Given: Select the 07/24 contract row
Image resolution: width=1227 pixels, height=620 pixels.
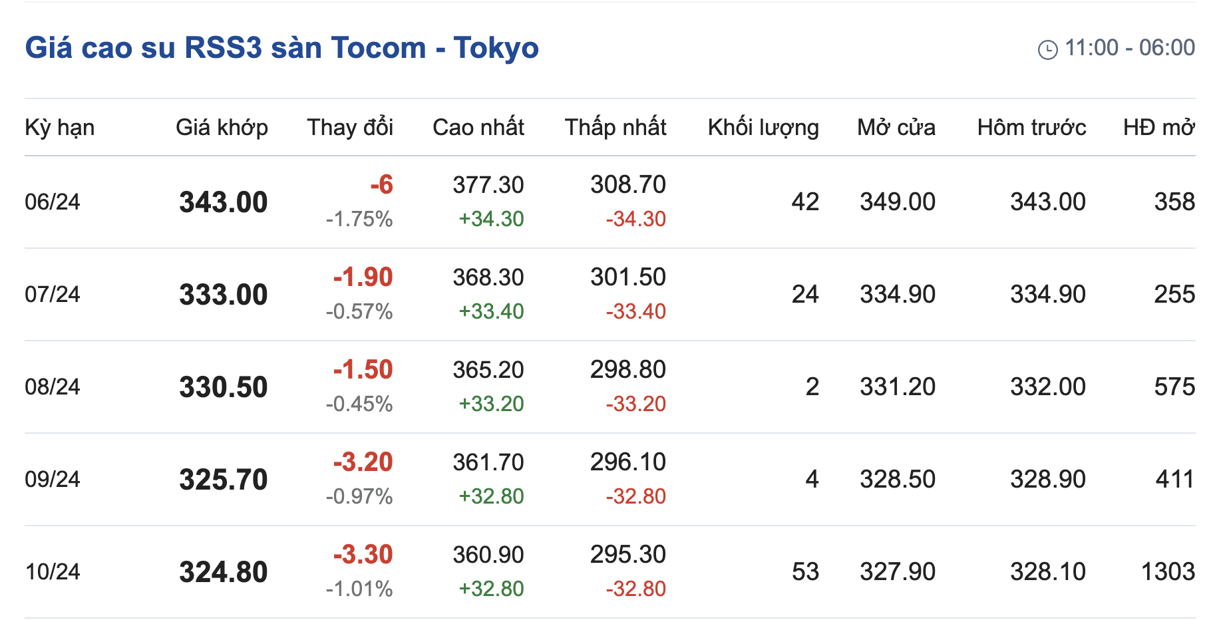Looking at the screenshot, I should coord(53,294).
